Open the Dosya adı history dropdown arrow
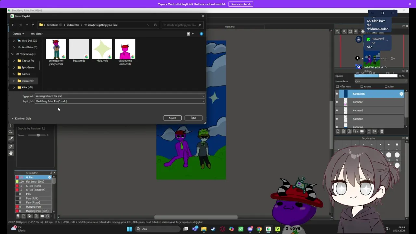 tap(203, 96)
